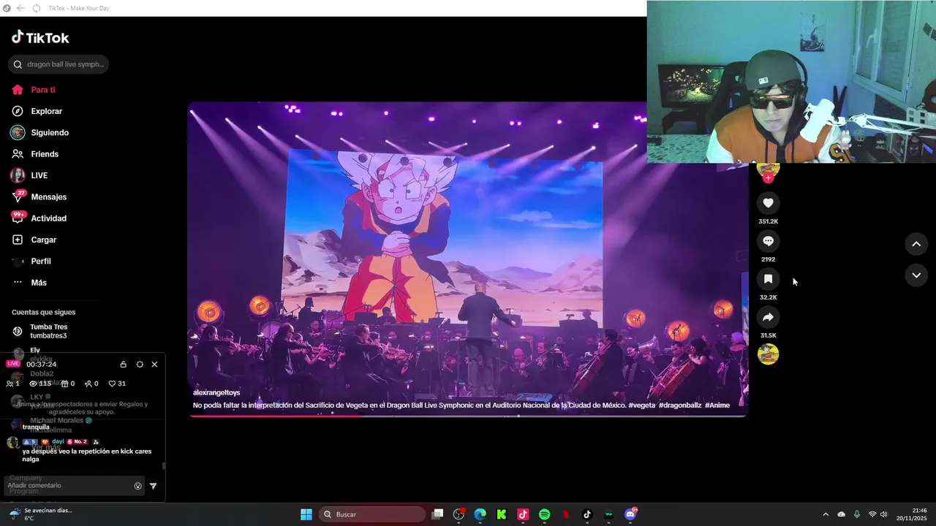Click the microphone icon in system tray
The image size is (936, 526).
coord(856,514)
